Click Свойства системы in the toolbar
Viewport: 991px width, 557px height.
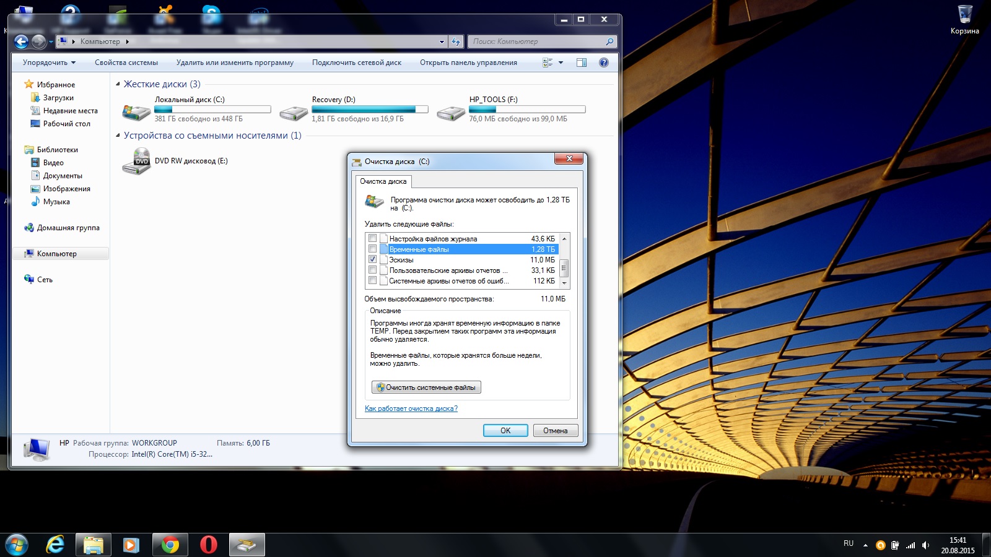(x=126, y=63)
